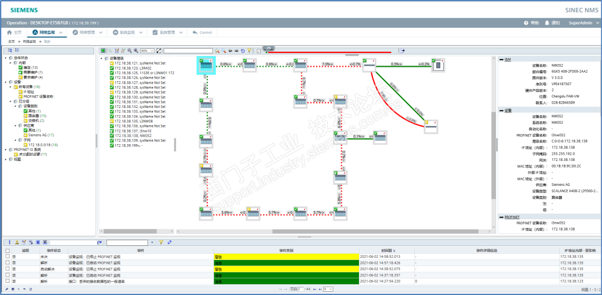Click the topology search input field
Screen dimensions: 602x295
(188, 51)
